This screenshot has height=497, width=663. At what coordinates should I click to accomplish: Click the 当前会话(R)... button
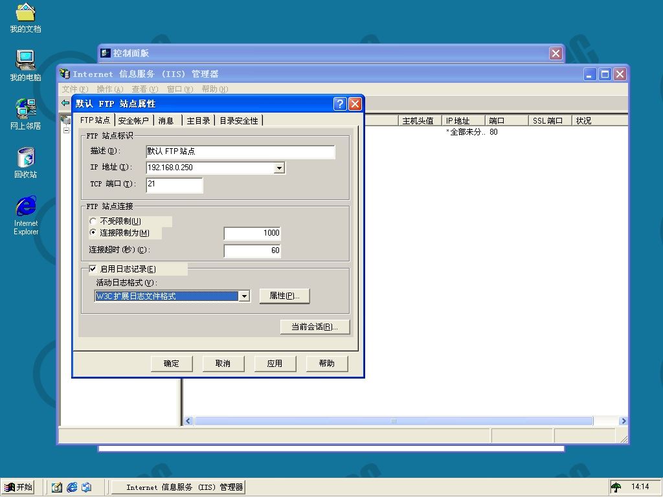click(315, 327)
